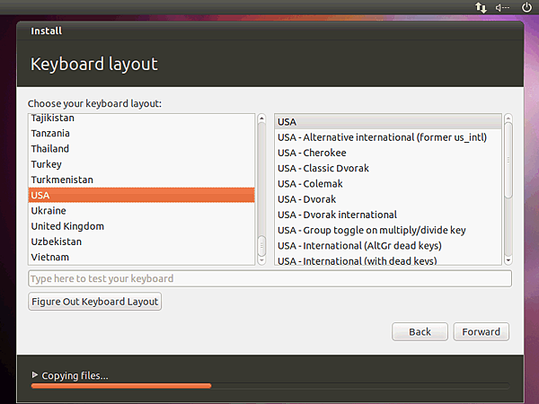Click the Forward button
539x404 pixels.
pos(481,332)
